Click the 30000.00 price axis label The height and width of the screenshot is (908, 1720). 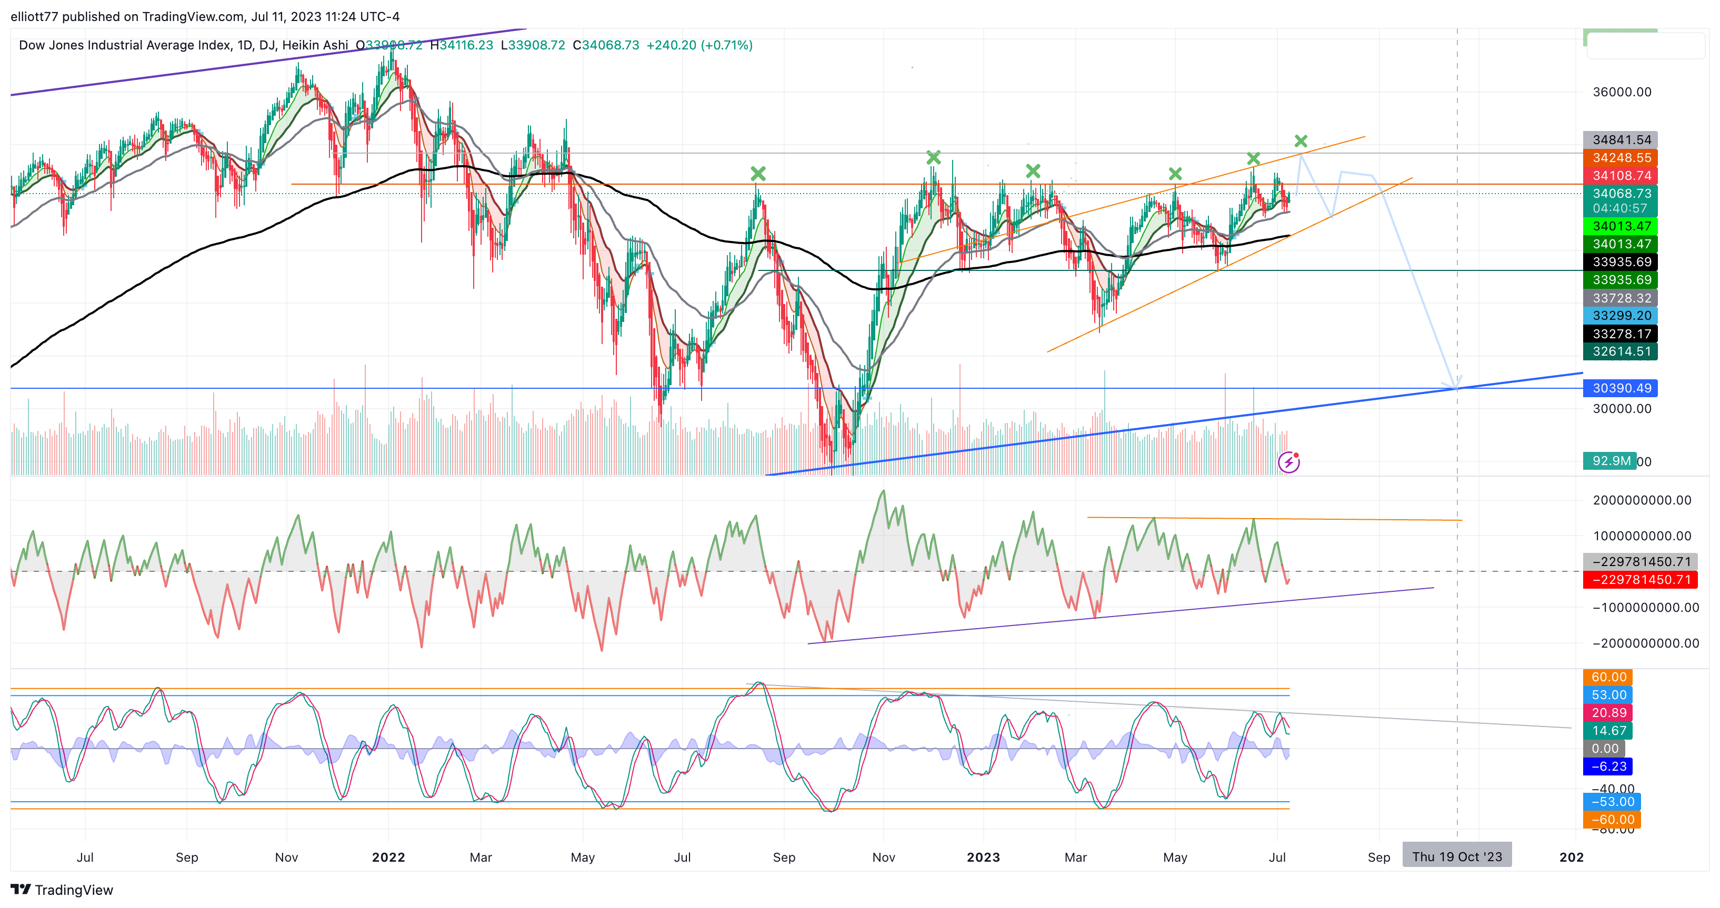(x=1622, y=408)
